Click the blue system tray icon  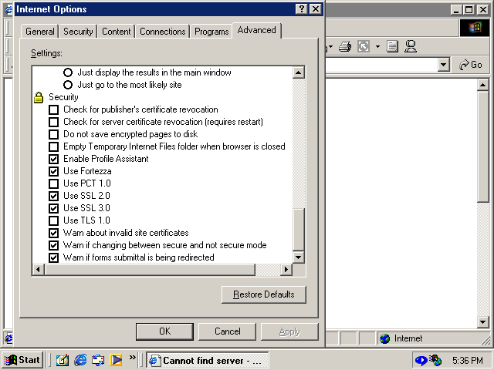click(x=421, y=360)
